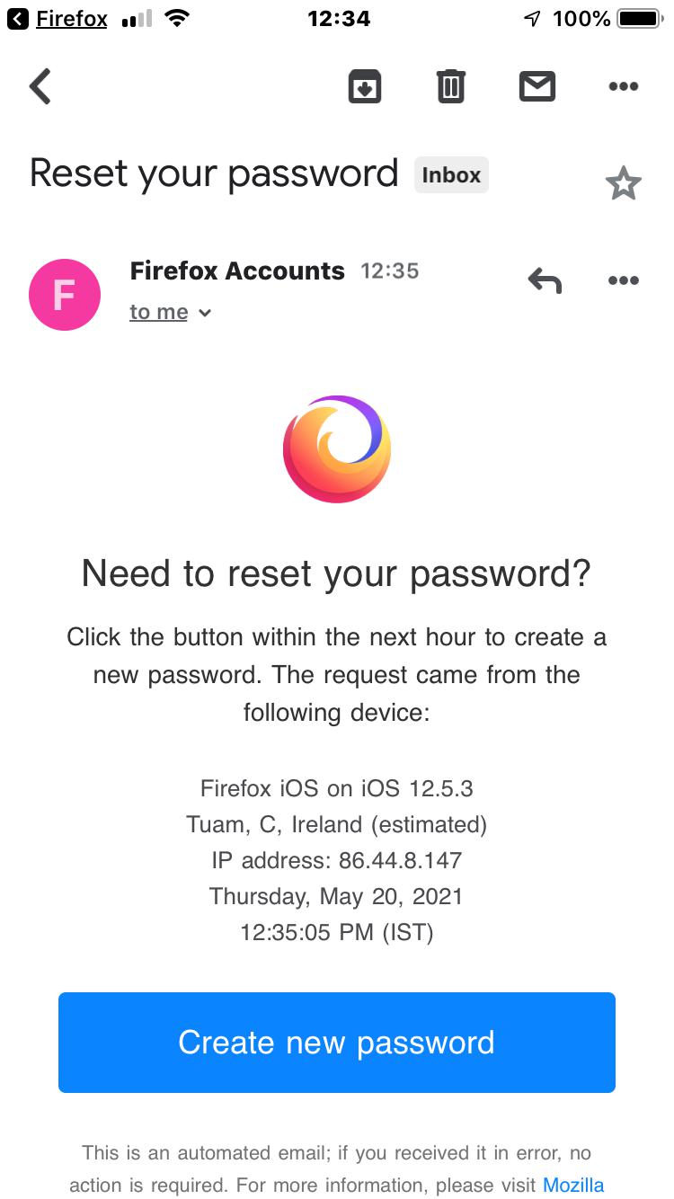Open the Firefox Accounts sender avatar
This screenshot has width=674, height=1199.
64,294
